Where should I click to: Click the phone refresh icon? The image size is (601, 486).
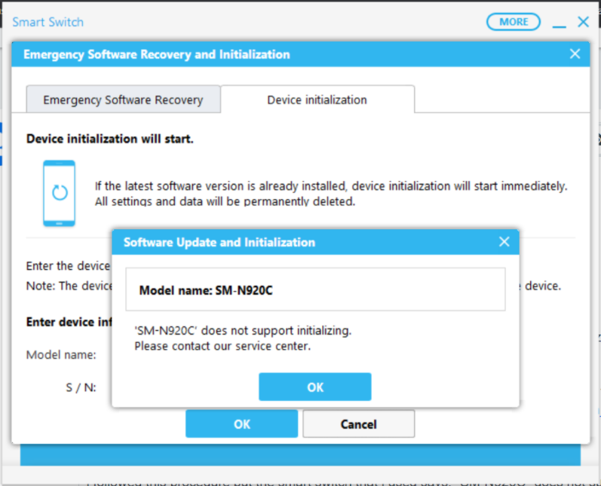pos(59,193)
